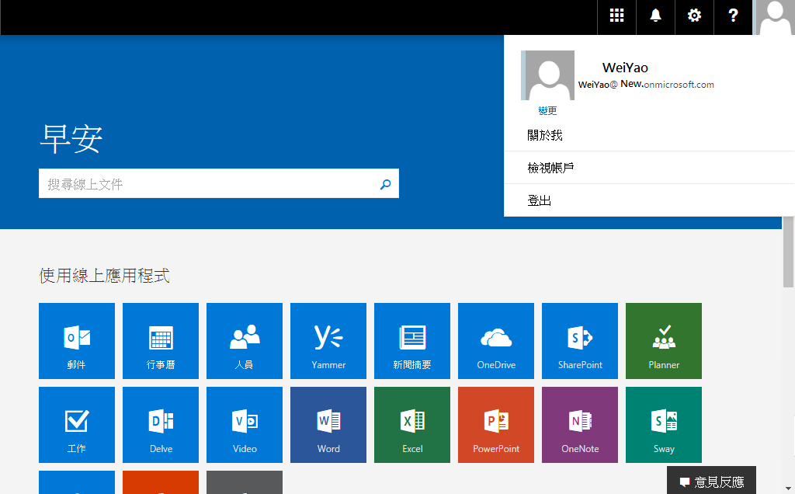Select 關於我 in the account menu

[x=650, y=135]
